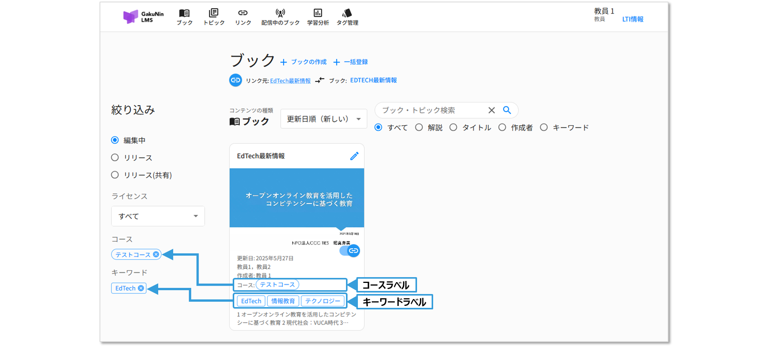768x347 pixels.
Task: Click the pencil edit icon on EdTech最新情報
Action: tap(354, 156)
